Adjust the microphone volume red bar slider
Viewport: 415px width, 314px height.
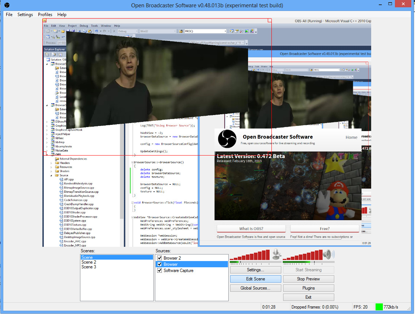pyautogui.click(x=250, y=255)
